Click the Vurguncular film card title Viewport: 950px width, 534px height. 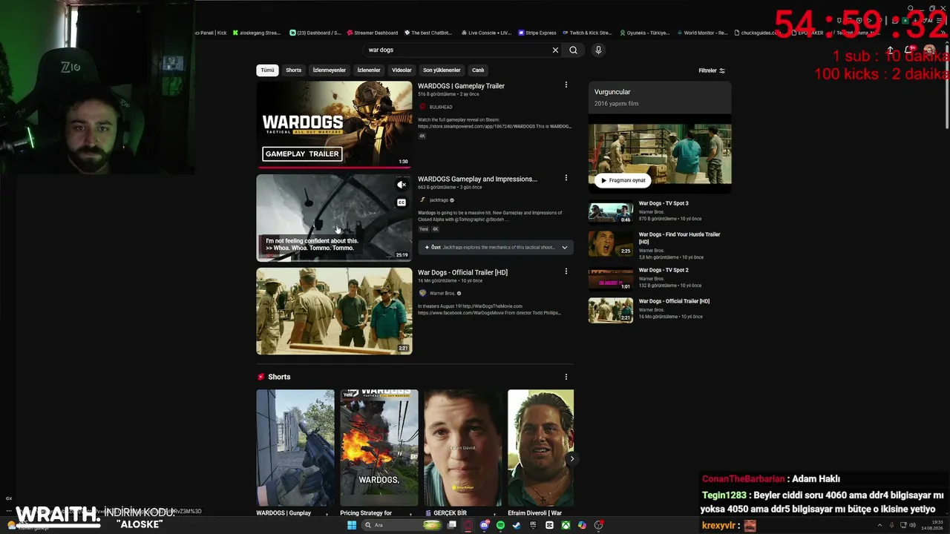(x=612, y=92)
